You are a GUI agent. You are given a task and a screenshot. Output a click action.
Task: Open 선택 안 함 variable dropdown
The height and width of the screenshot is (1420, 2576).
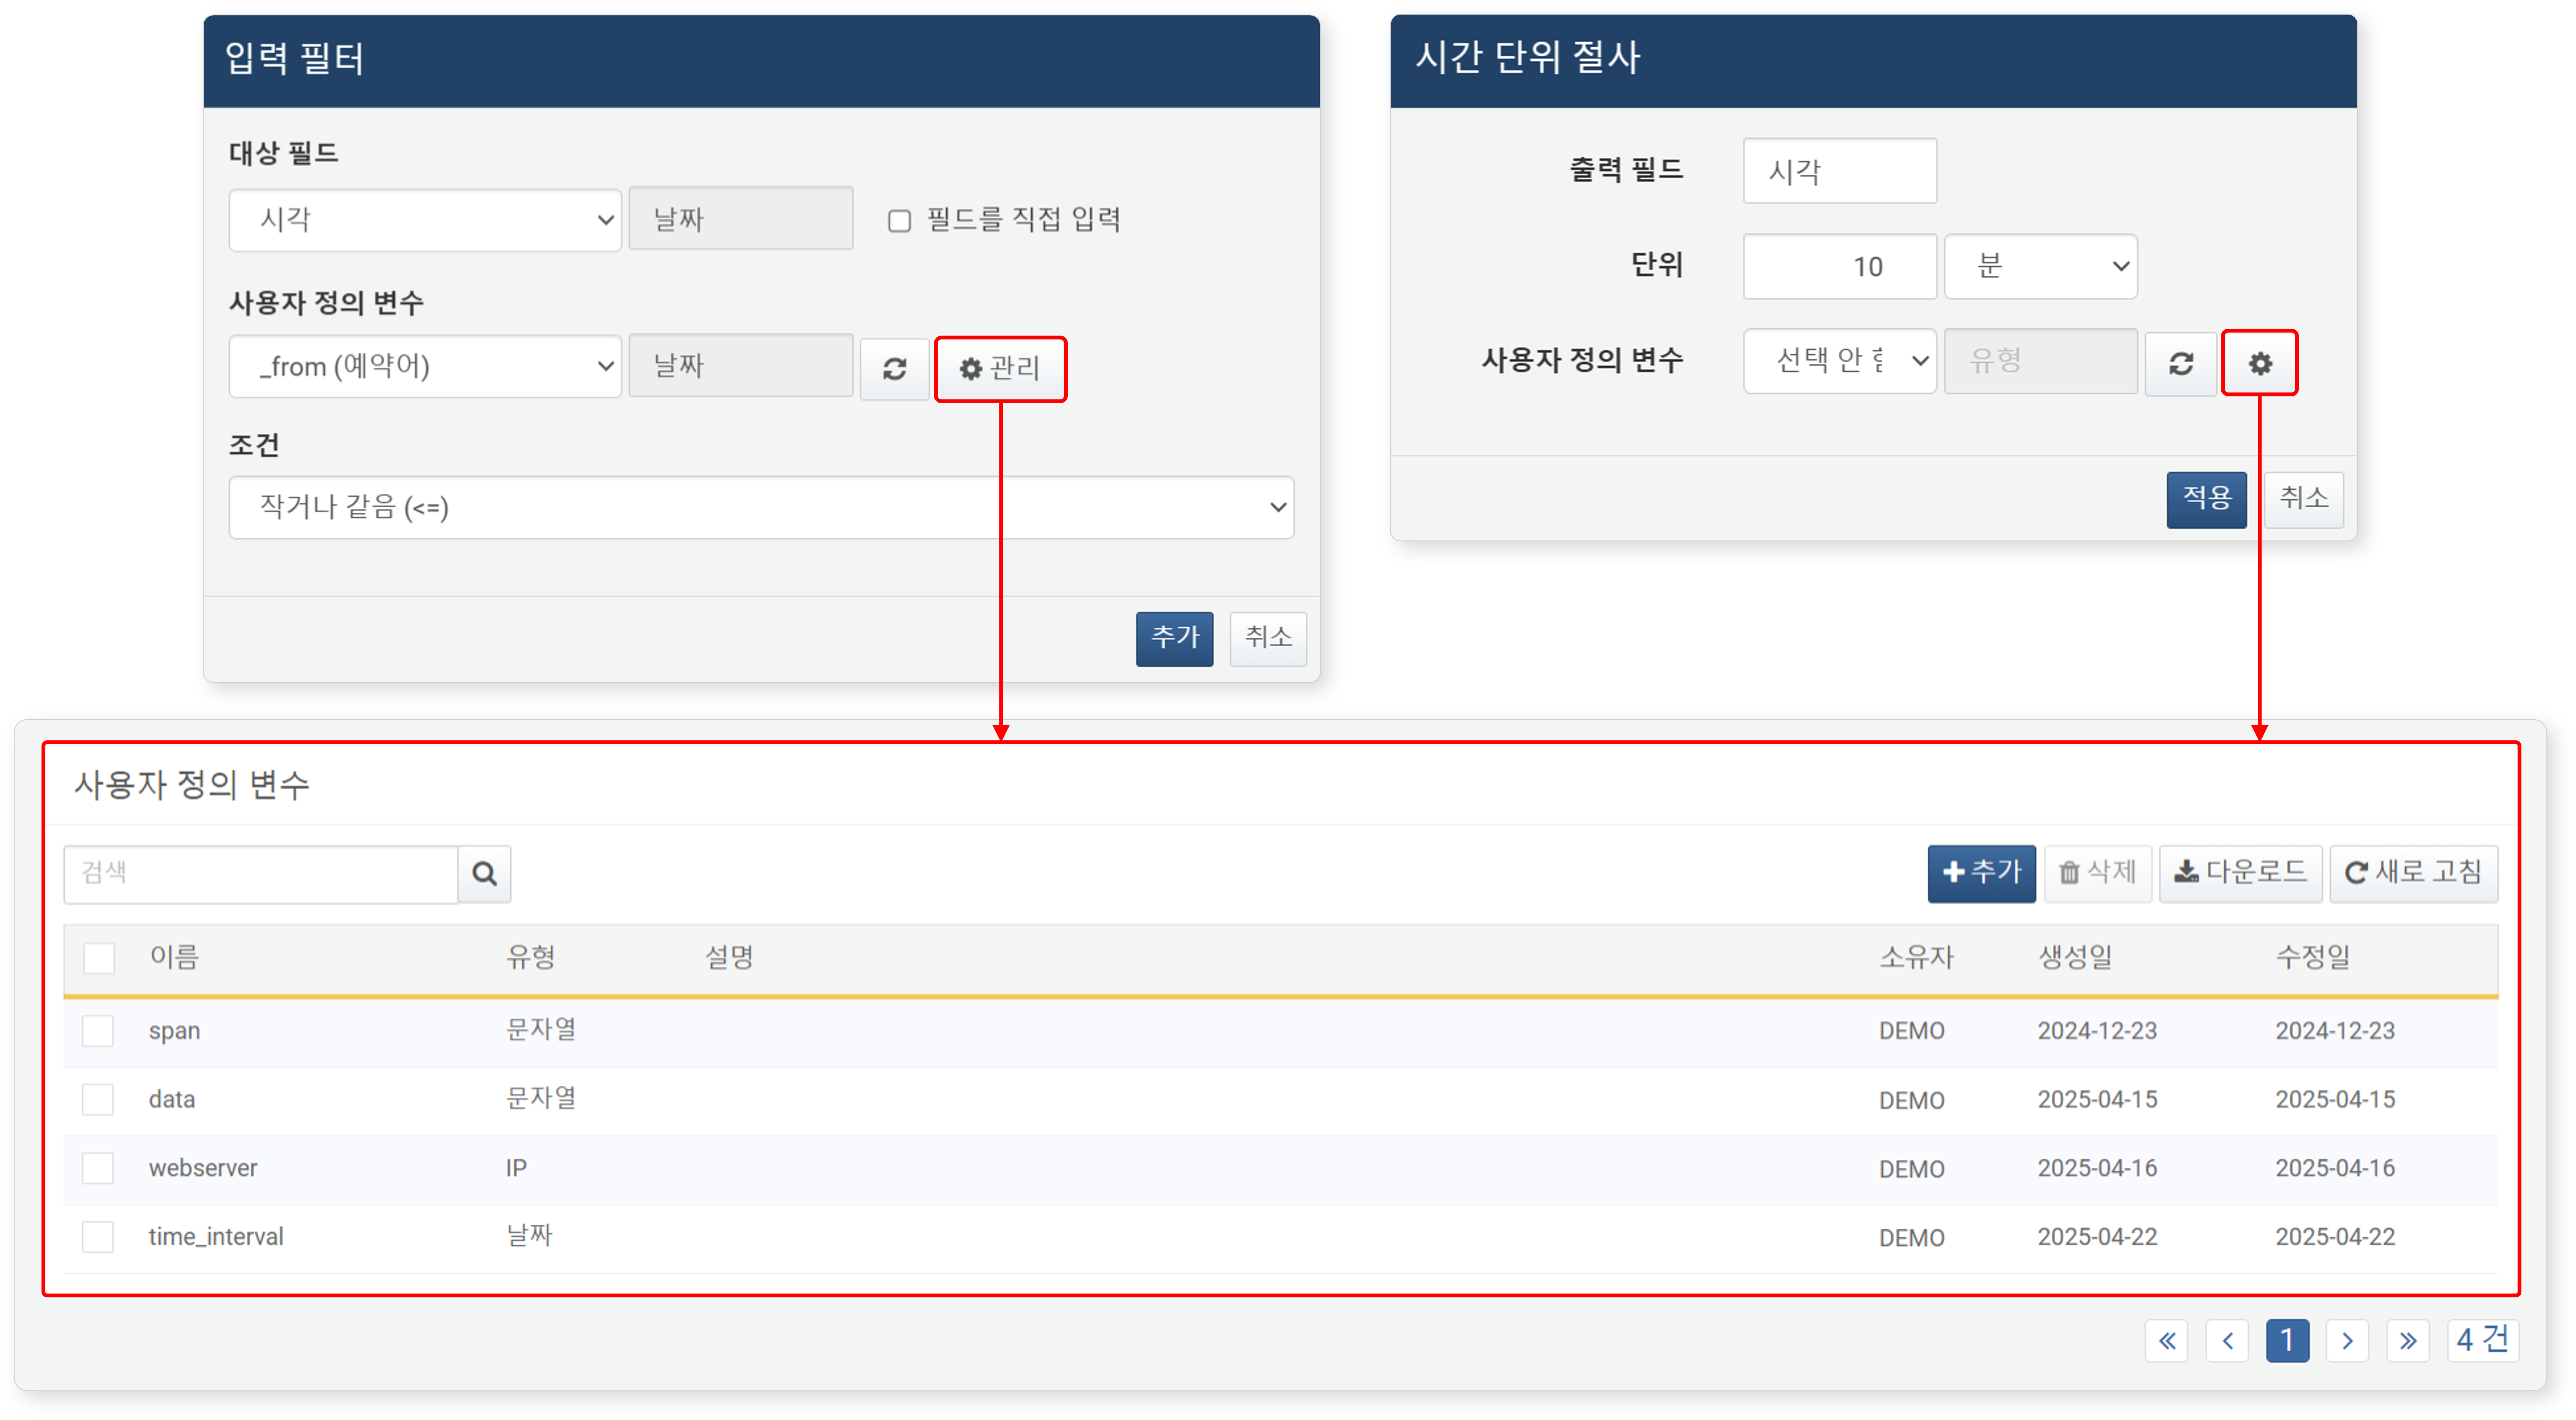[x=1840, y=360]
